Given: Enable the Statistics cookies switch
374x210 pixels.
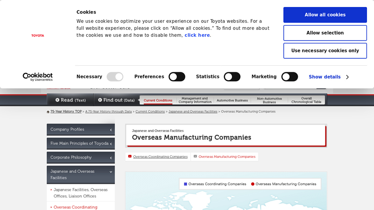Looking at the screenshot, I should 232,77.
